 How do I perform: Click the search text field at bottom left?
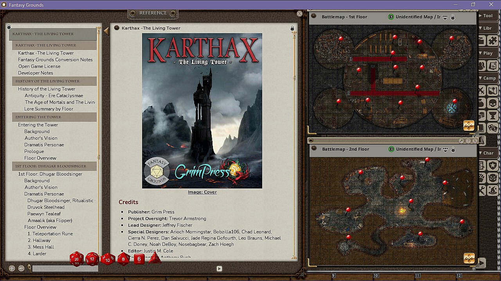[x=65, y=269]
